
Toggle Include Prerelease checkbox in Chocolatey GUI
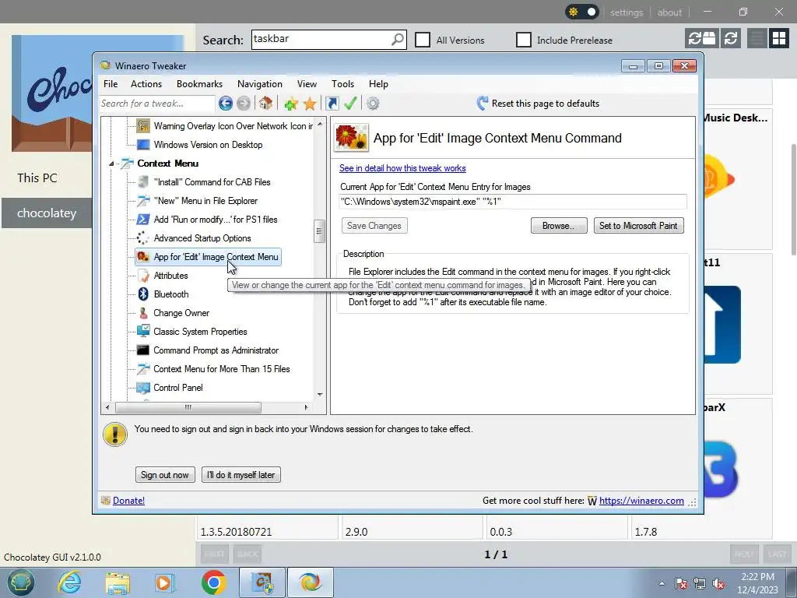[x=524, y=40]
